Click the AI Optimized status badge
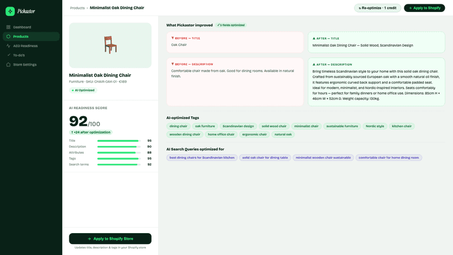453x255 pixels. click(x=83, y=90)
